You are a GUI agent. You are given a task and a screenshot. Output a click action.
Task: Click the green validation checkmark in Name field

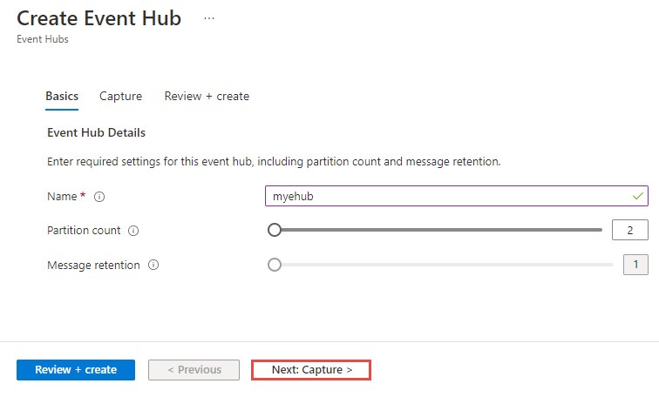coord(638,197)
